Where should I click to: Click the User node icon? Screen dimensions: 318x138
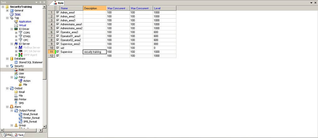tap(16, 73)
